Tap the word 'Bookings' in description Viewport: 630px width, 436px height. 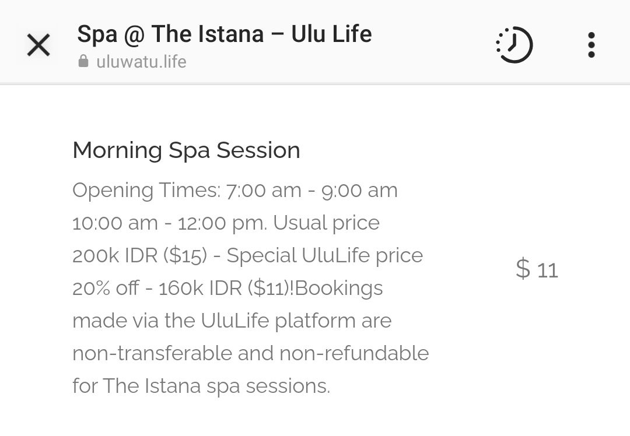point(339,289)
